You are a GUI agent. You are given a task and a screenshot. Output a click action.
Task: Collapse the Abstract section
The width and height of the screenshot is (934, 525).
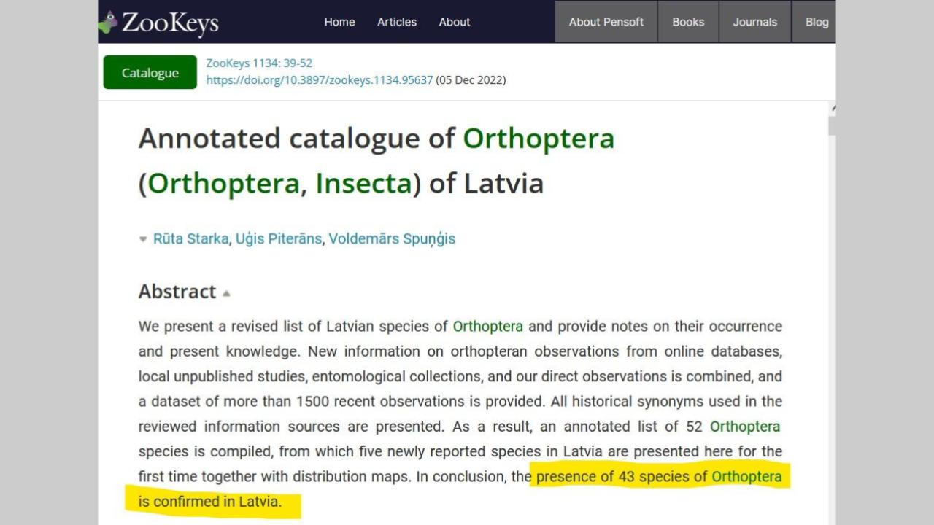[226, 294]
